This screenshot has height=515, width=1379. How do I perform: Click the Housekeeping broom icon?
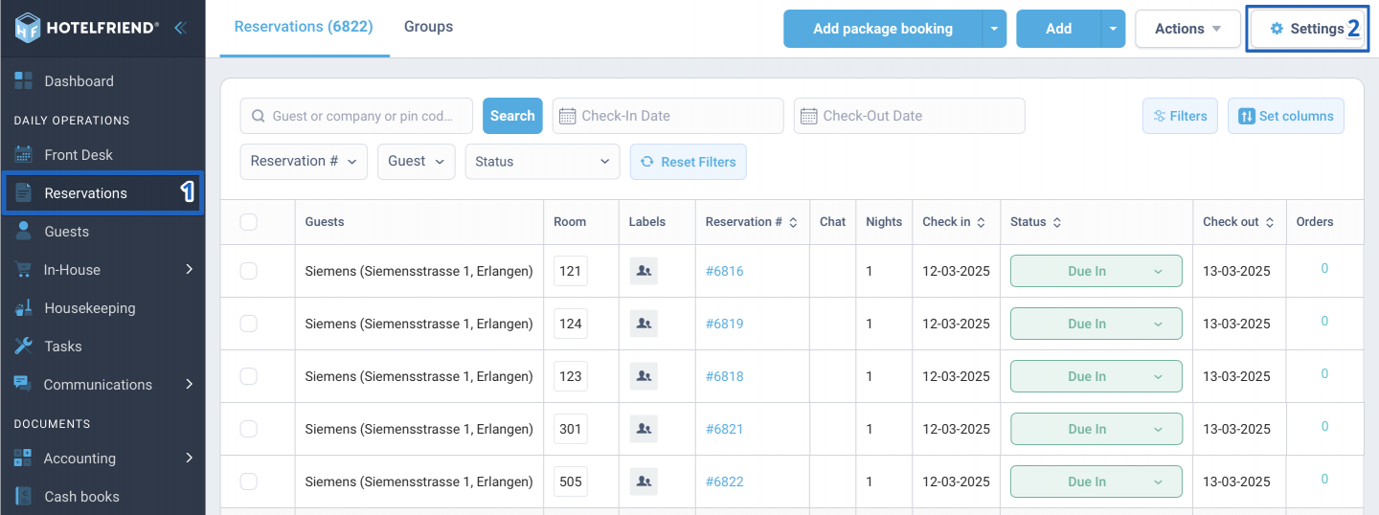tap(24, 308)
